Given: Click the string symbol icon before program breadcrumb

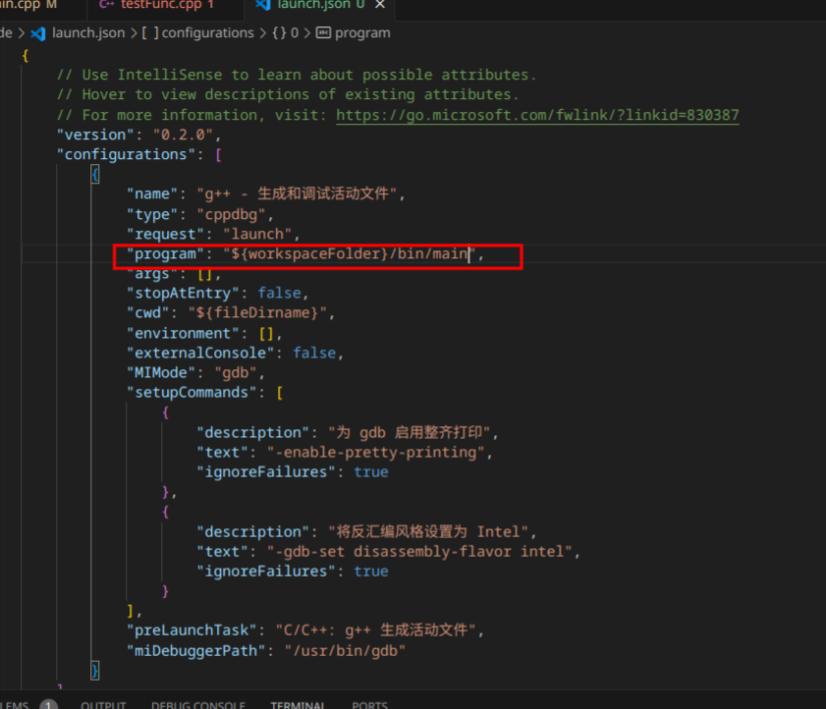Looking at the screenshot, I should [323, 33].
